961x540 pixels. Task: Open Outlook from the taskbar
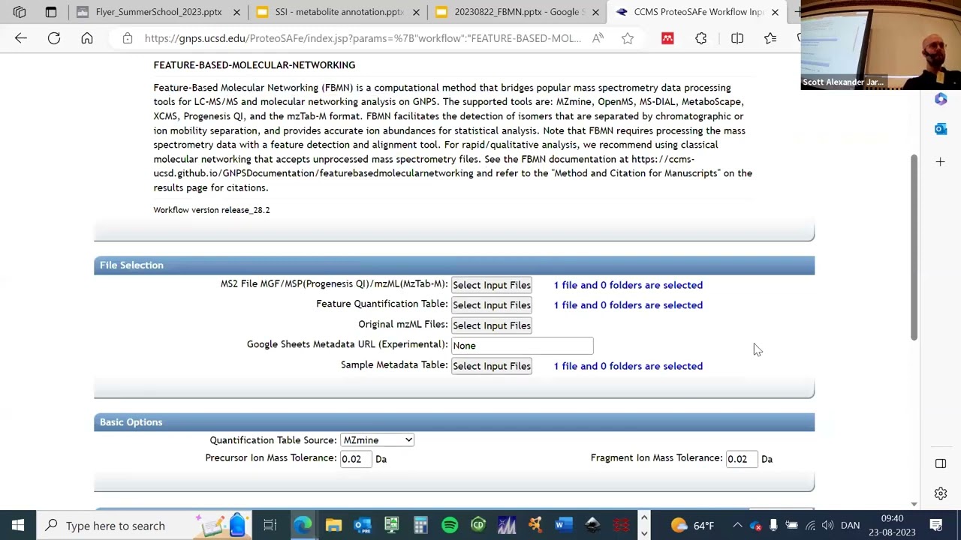[363, 525]
